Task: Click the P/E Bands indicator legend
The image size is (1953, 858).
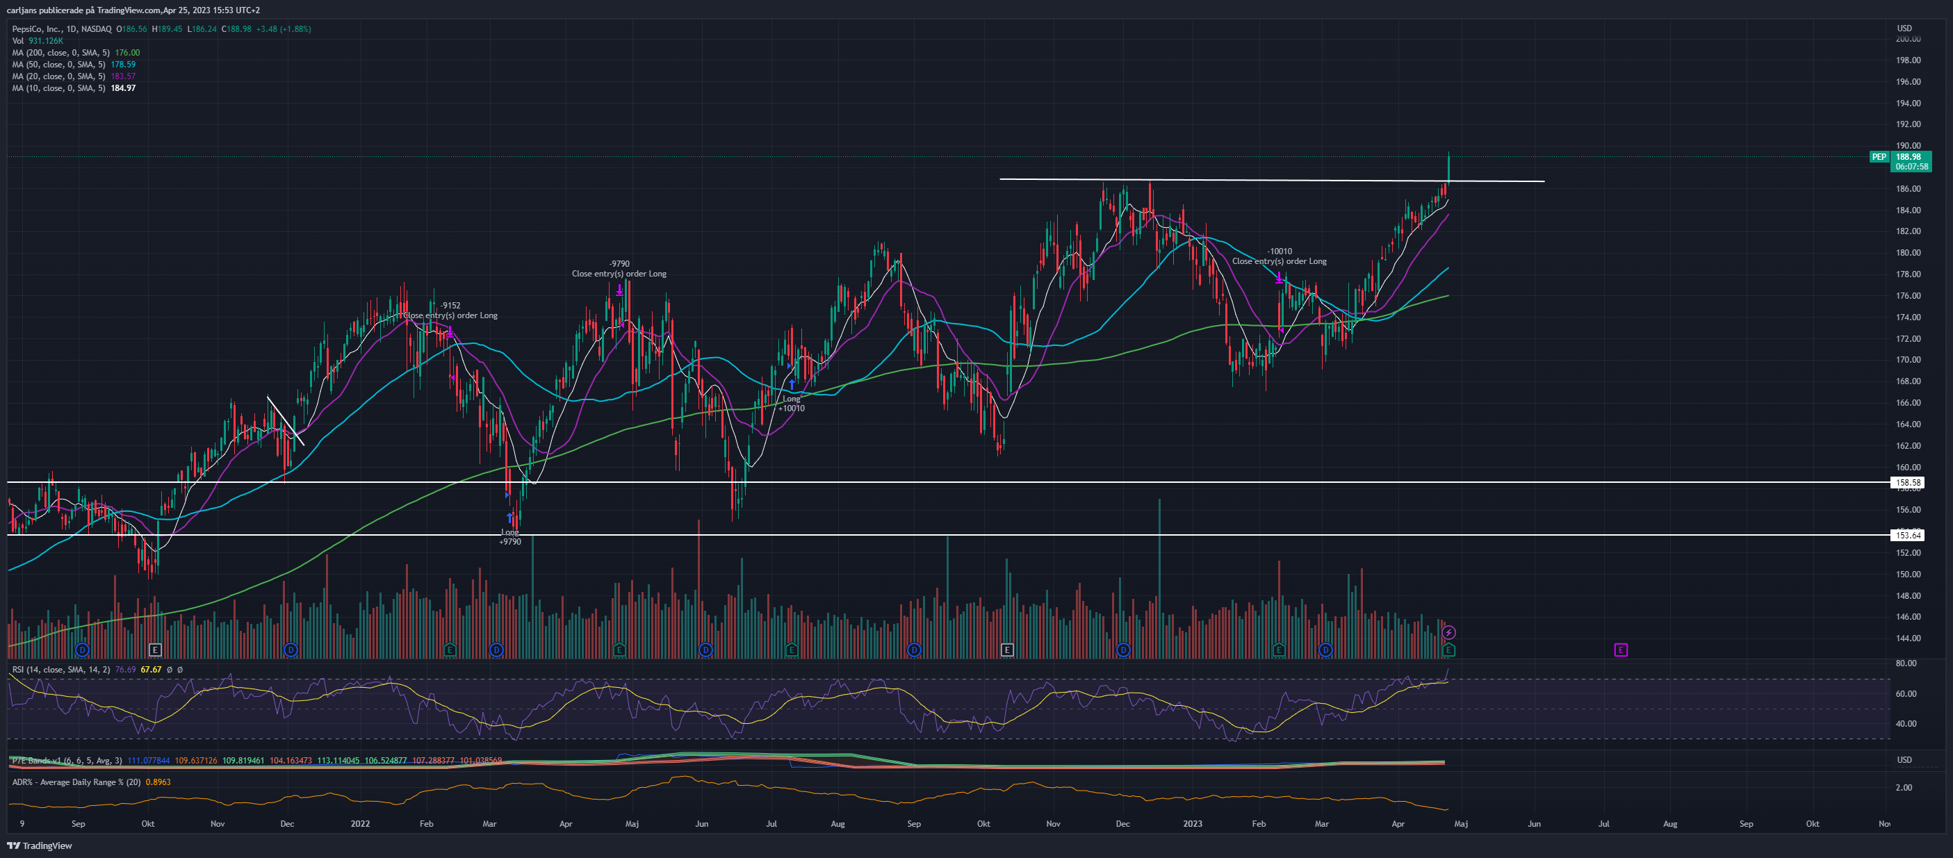Action: click(x=256, y=760)
